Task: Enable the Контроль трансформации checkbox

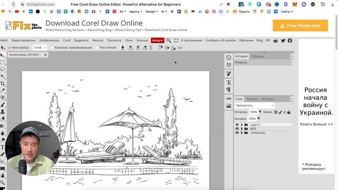Action: pyautogui.click(x=52, y=47)
